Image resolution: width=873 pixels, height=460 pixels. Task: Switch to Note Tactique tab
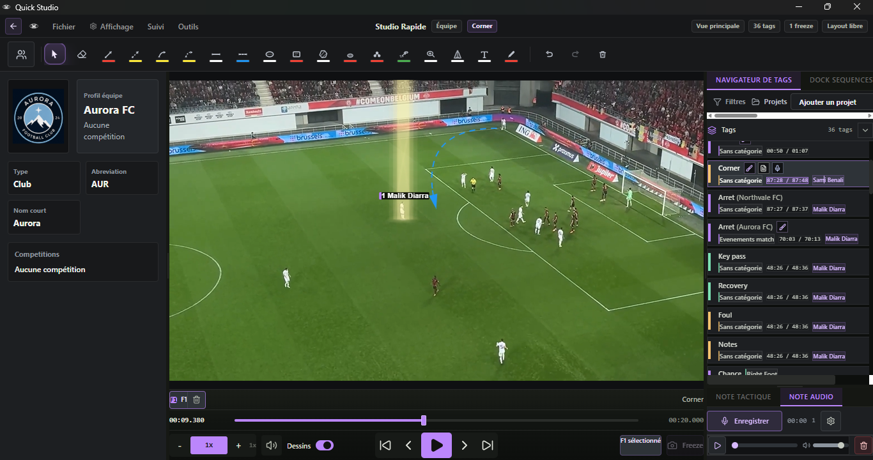(743, 397)
